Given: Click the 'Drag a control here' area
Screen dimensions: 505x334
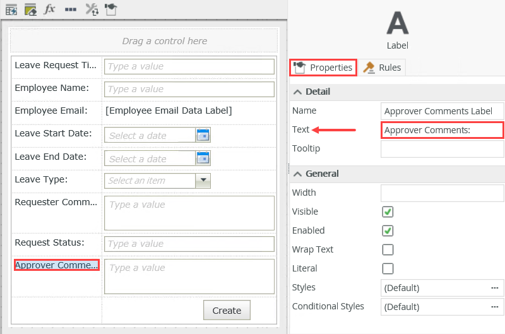Looking at the screenshot, I should pyautogui.click(x=144, y=41).
